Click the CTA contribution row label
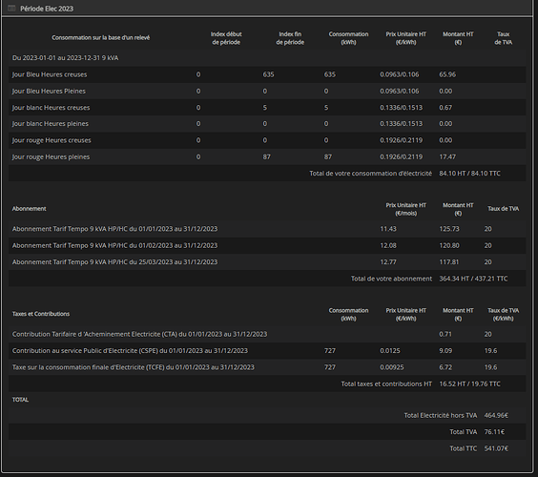This screenshot has width=538, height=477. (x=139, y=334)
